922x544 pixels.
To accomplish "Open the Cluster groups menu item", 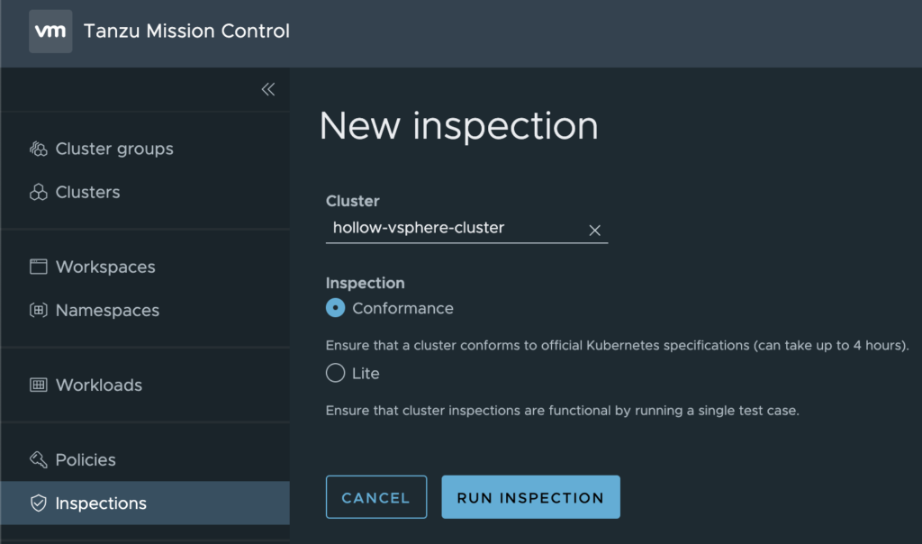I will click(x=114, y=150).
